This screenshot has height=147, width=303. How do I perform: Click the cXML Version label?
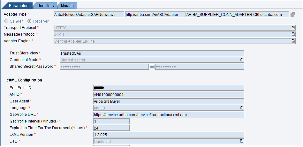point(21,134)
